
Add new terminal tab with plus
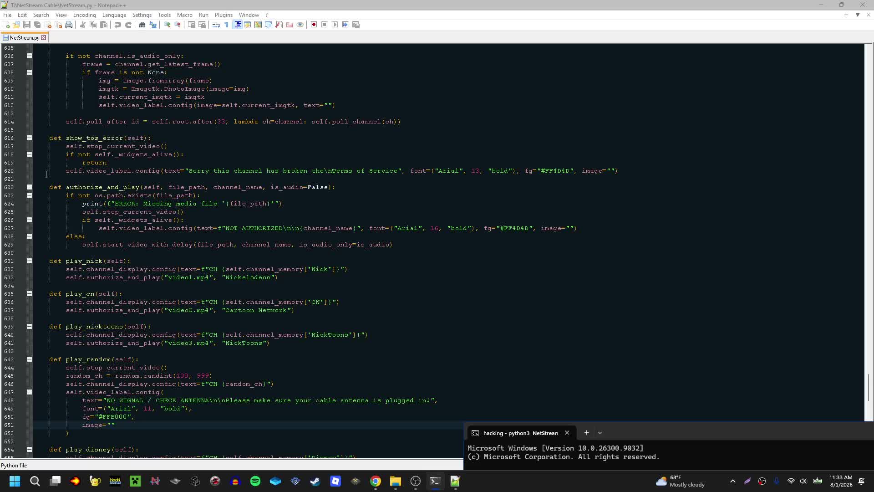pos(586,433)
